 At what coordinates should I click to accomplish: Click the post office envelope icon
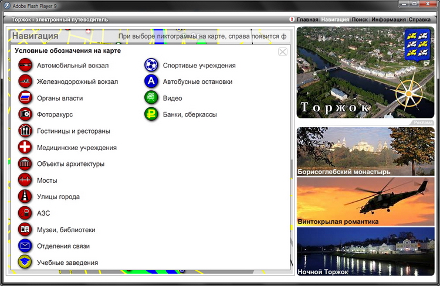[25, 246]
